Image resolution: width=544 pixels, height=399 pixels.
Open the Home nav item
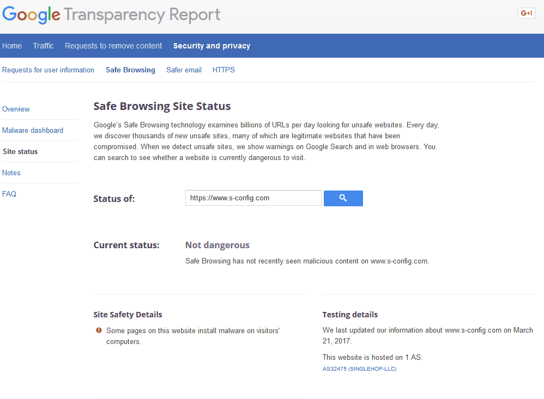(x=12, y=46)
